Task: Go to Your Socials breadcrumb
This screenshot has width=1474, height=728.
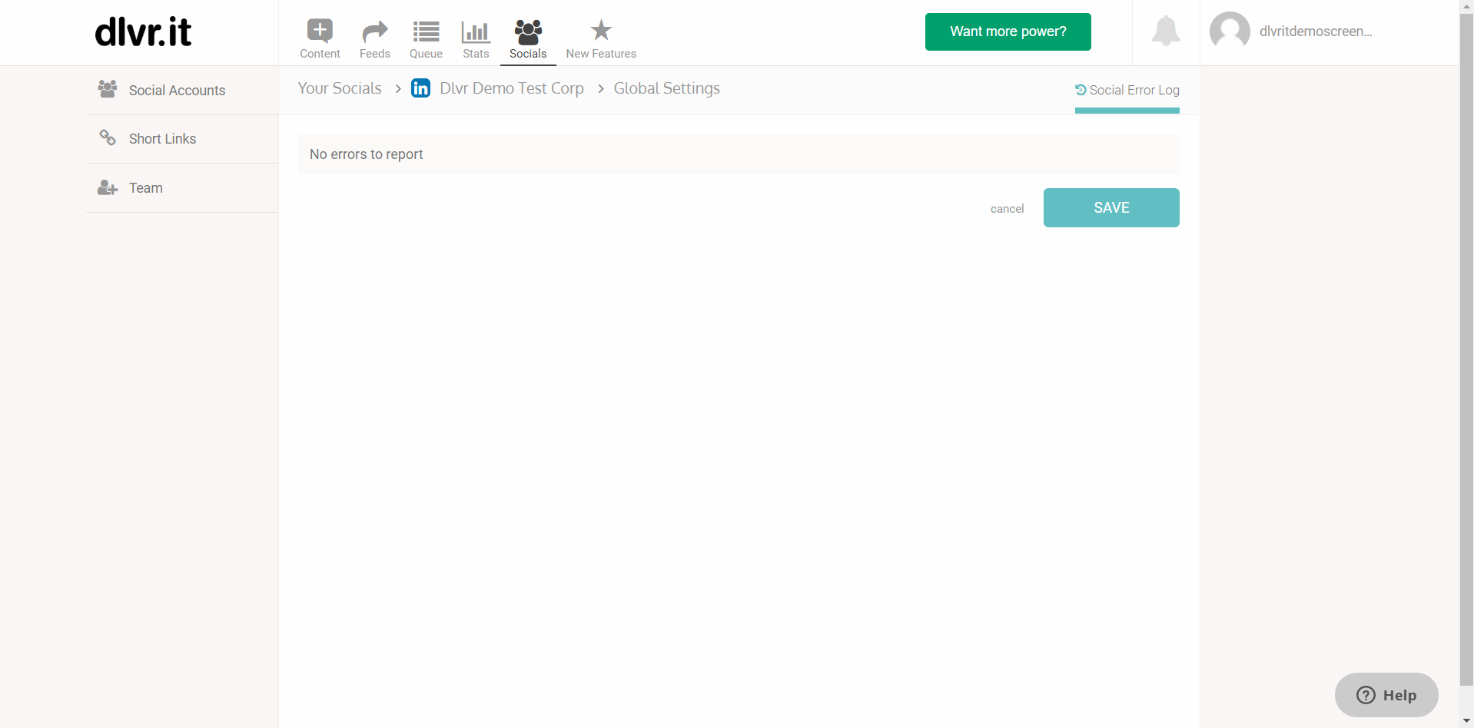Action: pyautogui.click(x=340, y=88)
